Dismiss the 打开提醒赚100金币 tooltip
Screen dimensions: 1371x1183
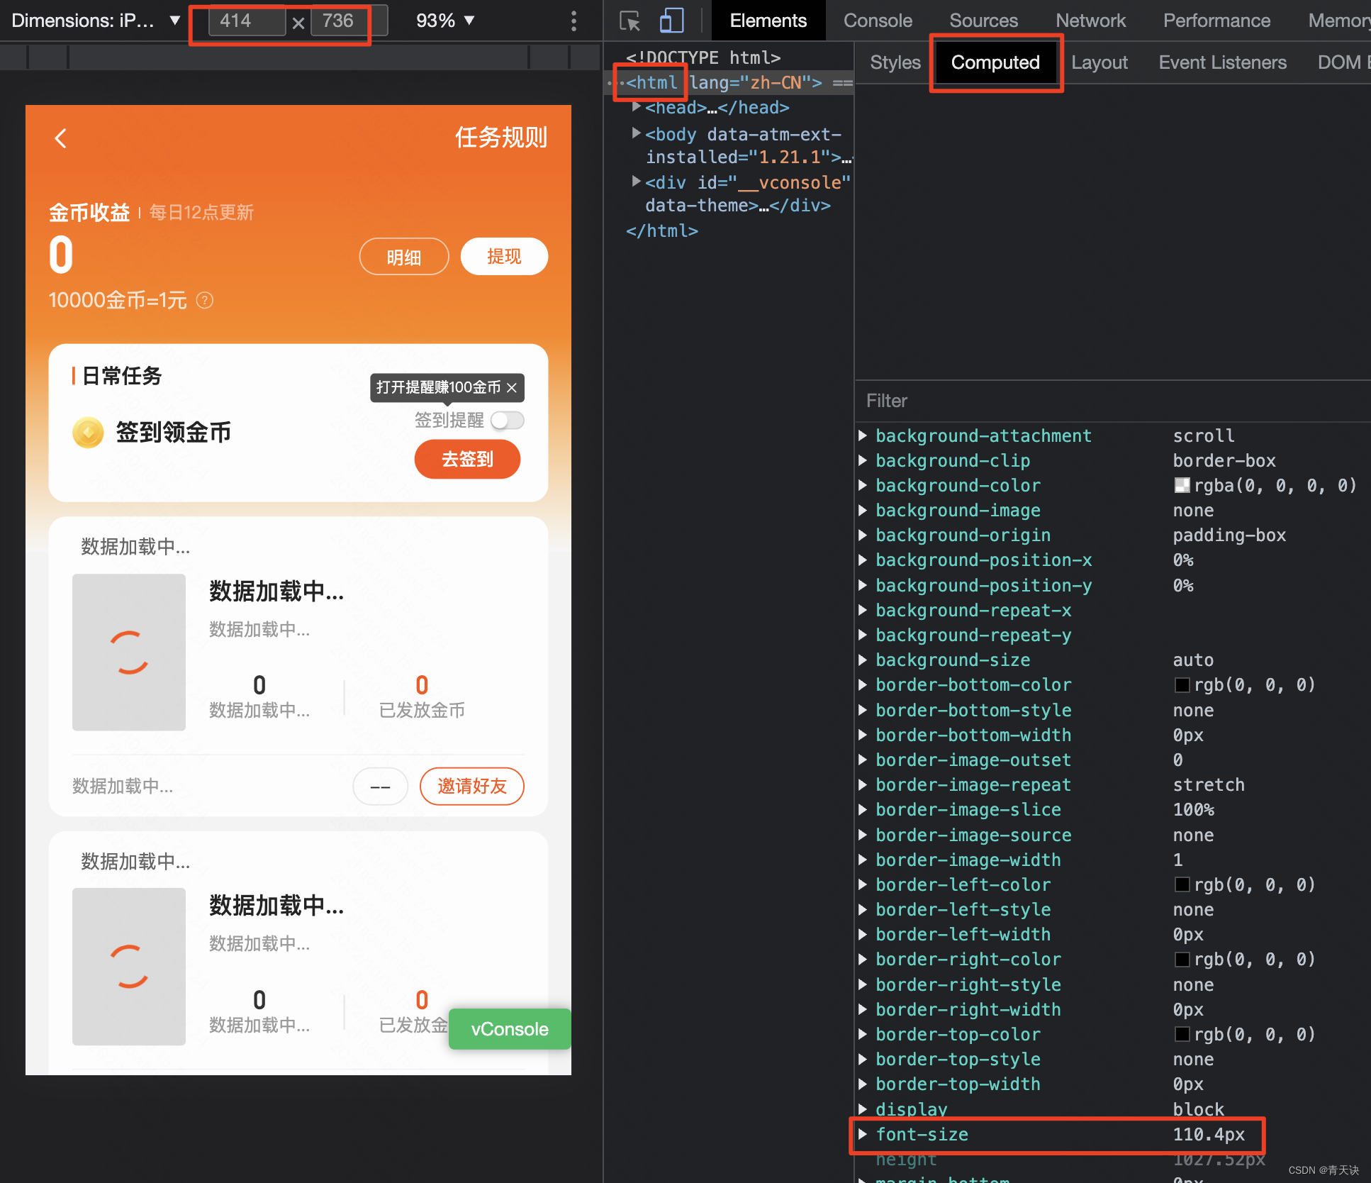click(x=513, y=388)
